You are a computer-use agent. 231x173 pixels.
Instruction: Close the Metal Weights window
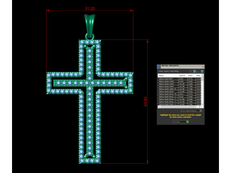203,66
